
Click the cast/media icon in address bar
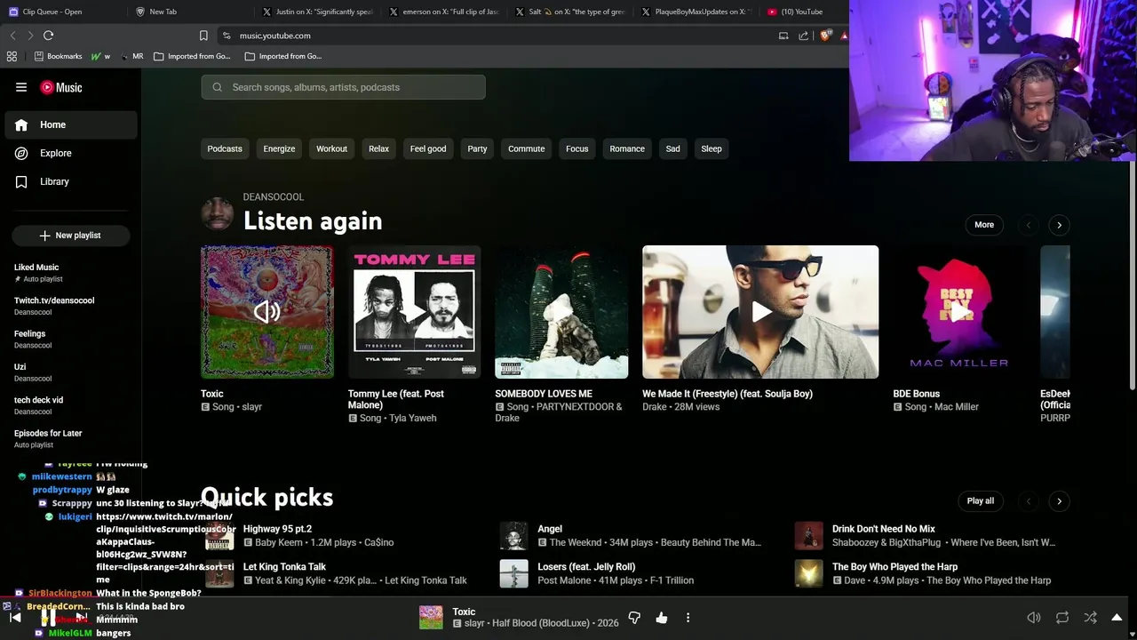[x=783, y=36]
